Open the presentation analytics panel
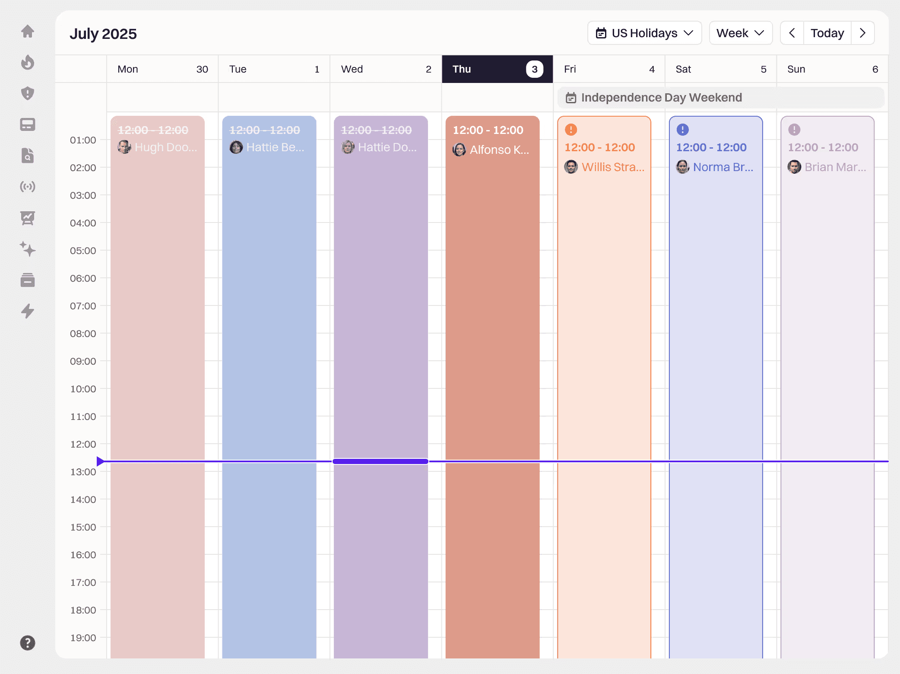The width and height of the screenshot is (900, 674). coord(28,218)
